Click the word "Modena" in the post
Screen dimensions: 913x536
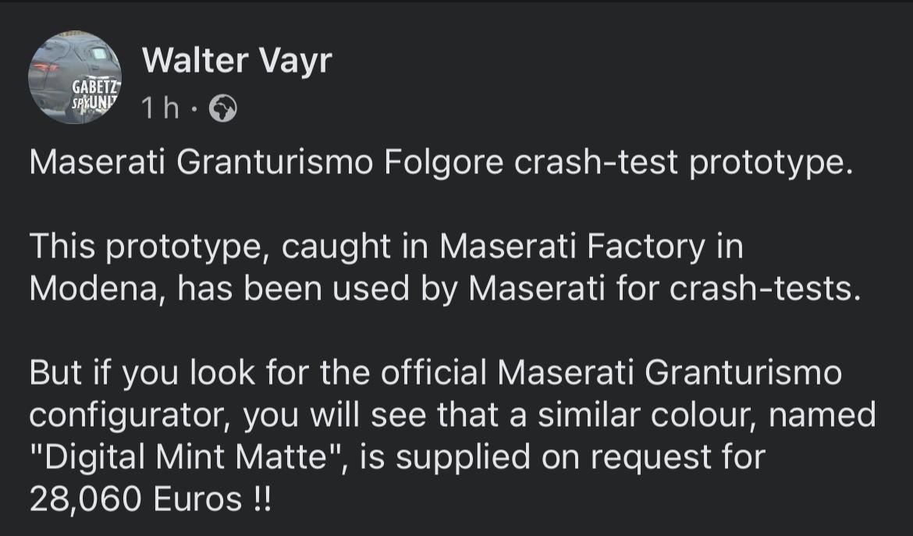point(93,289)
